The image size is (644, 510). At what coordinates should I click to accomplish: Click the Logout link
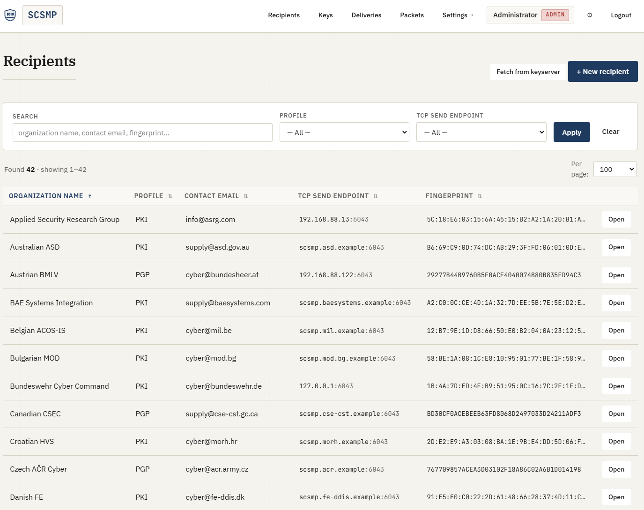621,15
